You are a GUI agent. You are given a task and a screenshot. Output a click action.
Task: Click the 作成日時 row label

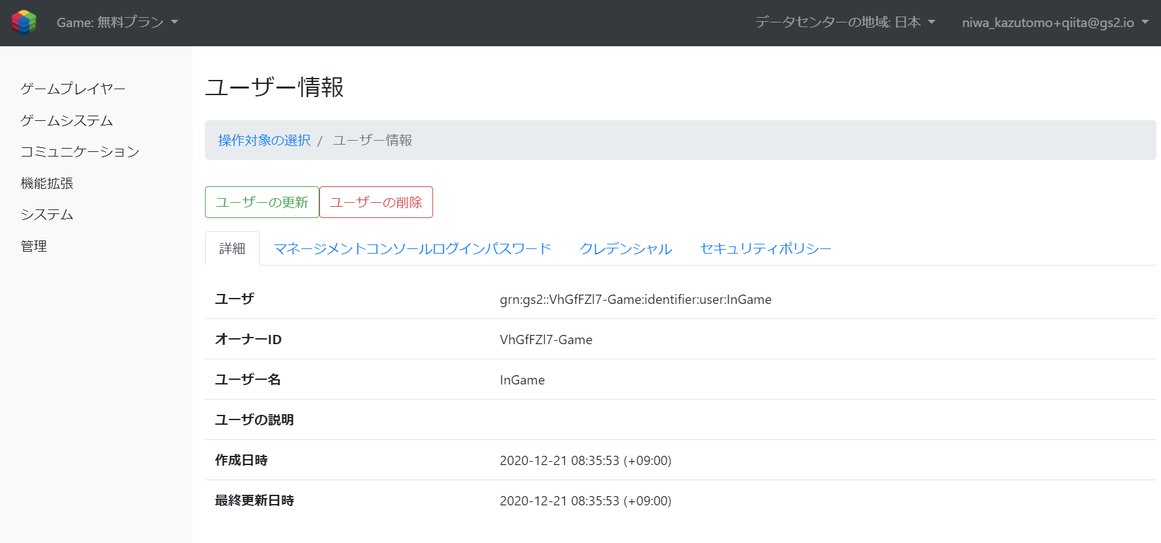[241, 460]
